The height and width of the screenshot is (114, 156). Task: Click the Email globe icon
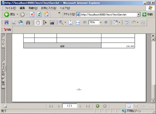coord(21,22)
